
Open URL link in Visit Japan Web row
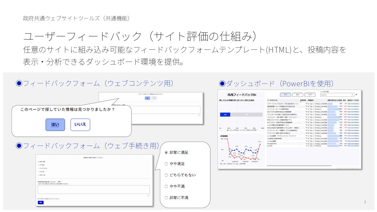[353, 144]
